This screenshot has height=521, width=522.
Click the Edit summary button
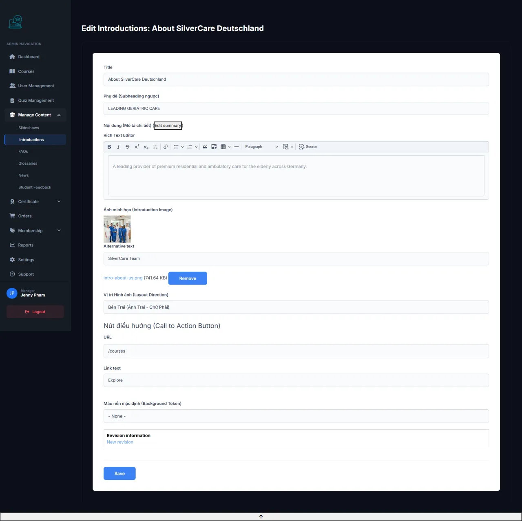(168, 126)
